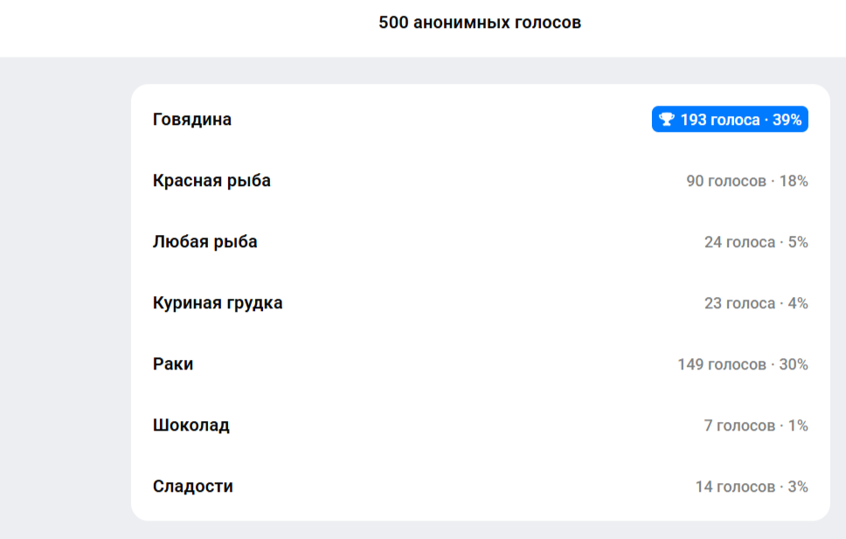
Task: Click the '149 голосов · 30%' result
Action: click(x=743, y=364)
